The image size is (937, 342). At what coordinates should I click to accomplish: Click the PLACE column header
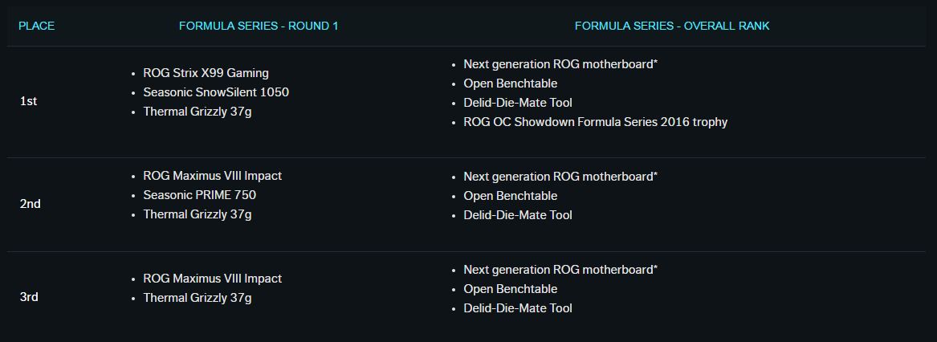pyautogui.click(x=36, y=26)
